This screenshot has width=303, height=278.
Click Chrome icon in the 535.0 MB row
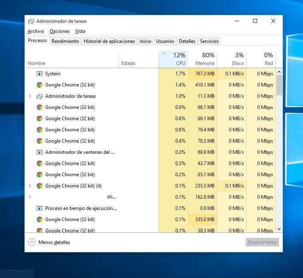pos(40,220)
